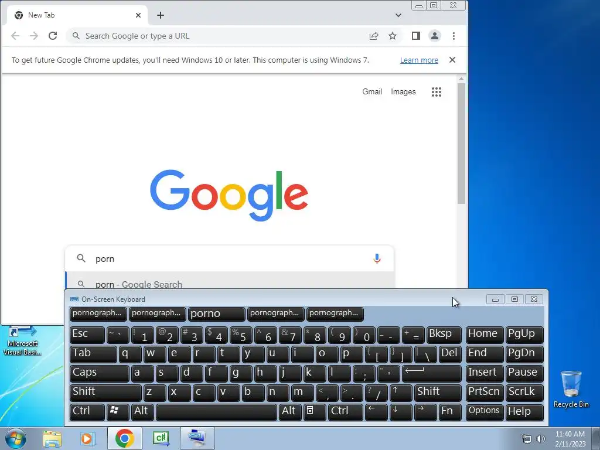Screen dimensions: 600x450
Task: Click the Chrome page vertical scrollbar
Action: (462, 144)
